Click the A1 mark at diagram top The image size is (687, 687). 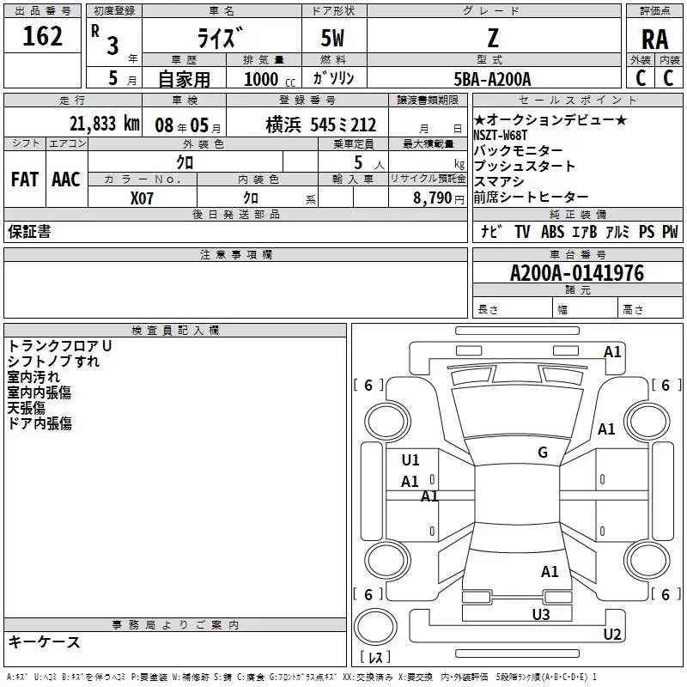coord(612,351)
